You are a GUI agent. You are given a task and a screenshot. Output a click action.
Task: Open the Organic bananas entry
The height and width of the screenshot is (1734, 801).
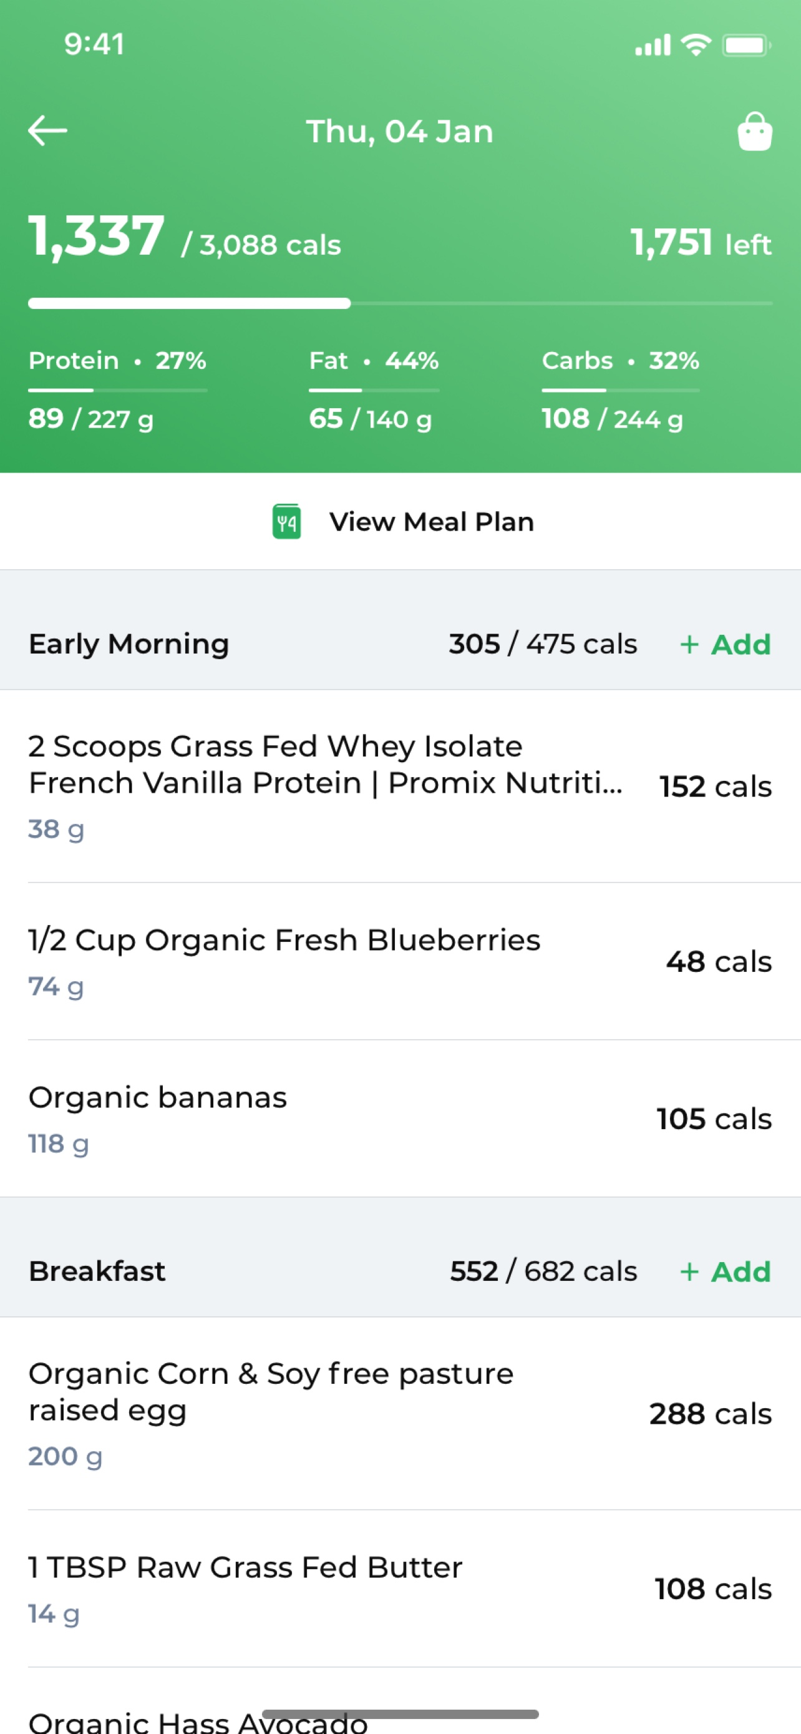point(401,1119)
